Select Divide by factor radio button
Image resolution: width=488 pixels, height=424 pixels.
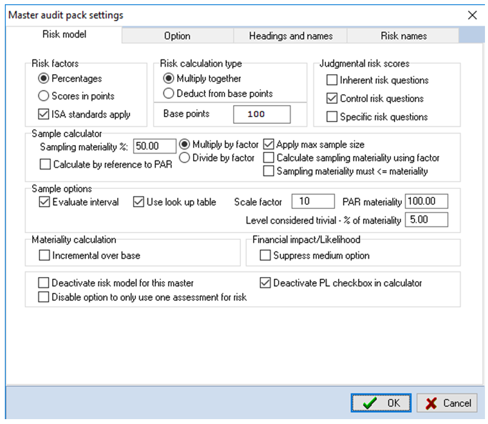click(x=185, y=158)
